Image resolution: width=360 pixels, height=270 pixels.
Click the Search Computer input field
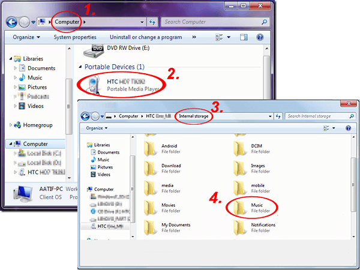click(x=212, y=22)
